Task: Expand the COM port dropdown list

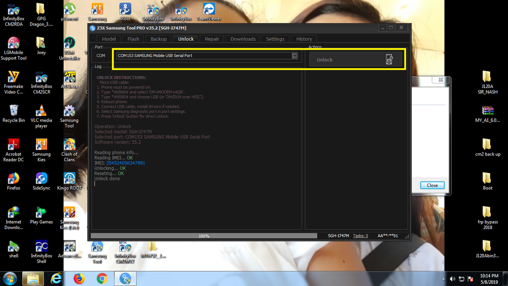Action: (x=294, y=56)
